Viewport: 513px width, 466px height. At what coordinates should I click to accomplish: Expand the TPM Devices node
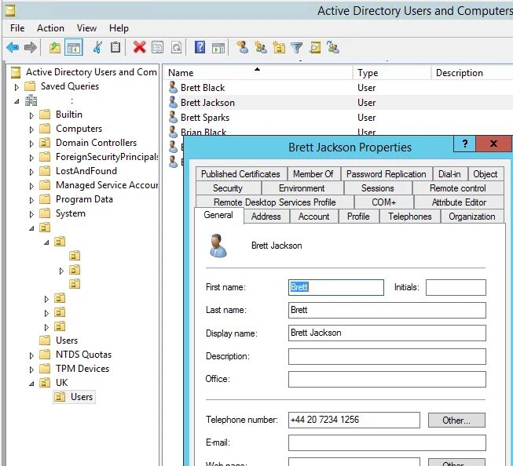tap(31, 370)
